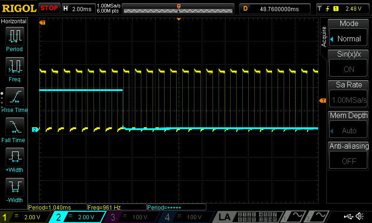This screenshot has height=223, width=372.
Task: Select the Period measurement icon
Action: click(14, 37)
